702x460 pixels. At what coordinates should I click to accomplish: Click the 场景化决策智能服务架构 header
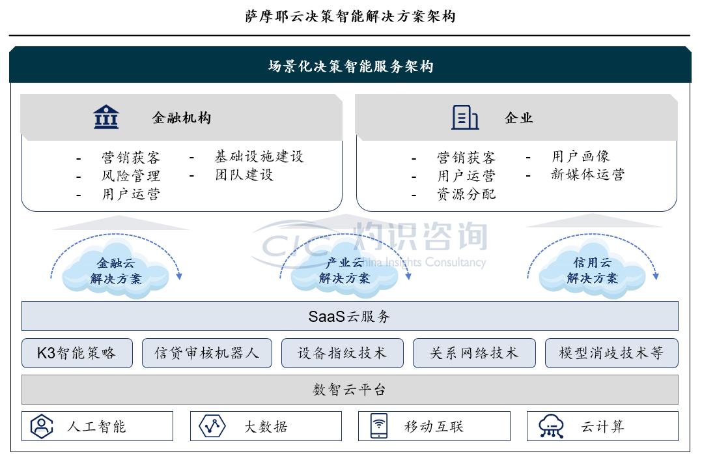(350, 65)
